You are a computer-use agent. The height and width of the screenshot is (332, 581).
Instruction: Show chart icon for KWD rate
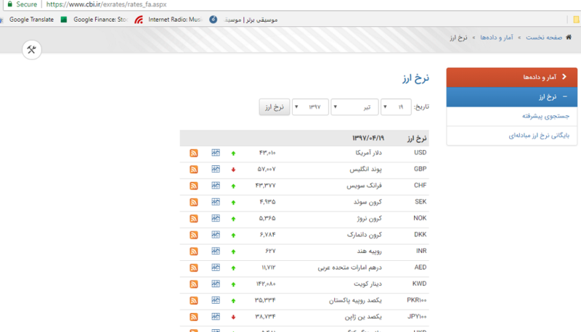tap(216, 283)
